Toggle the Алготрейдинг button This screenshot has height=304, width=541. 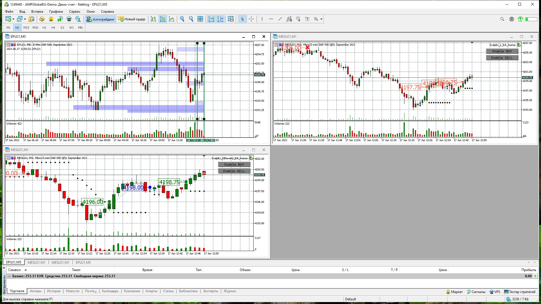point(101,19)
